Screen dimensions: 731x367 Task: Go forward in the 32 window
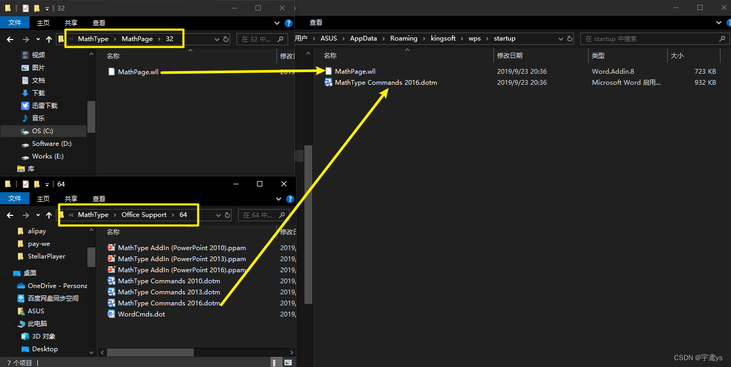25,39
